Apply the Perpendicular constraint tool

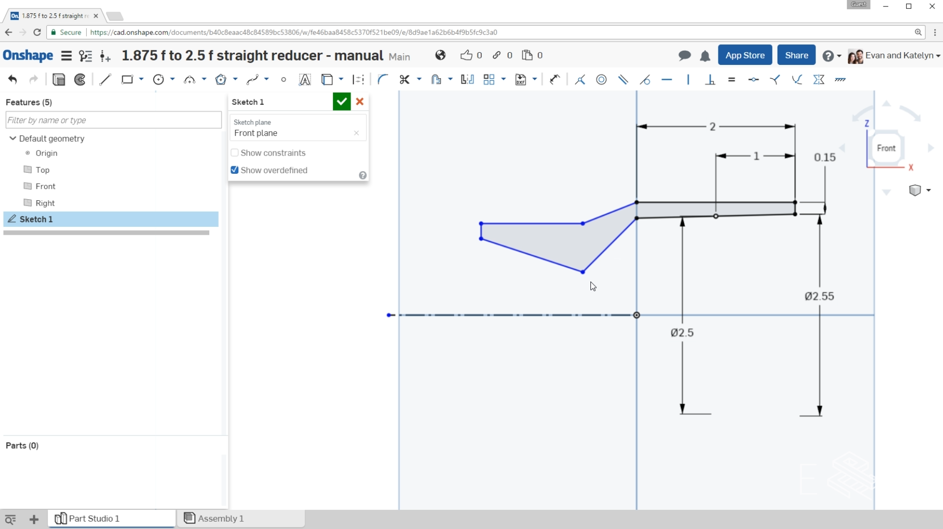[710, 80]
